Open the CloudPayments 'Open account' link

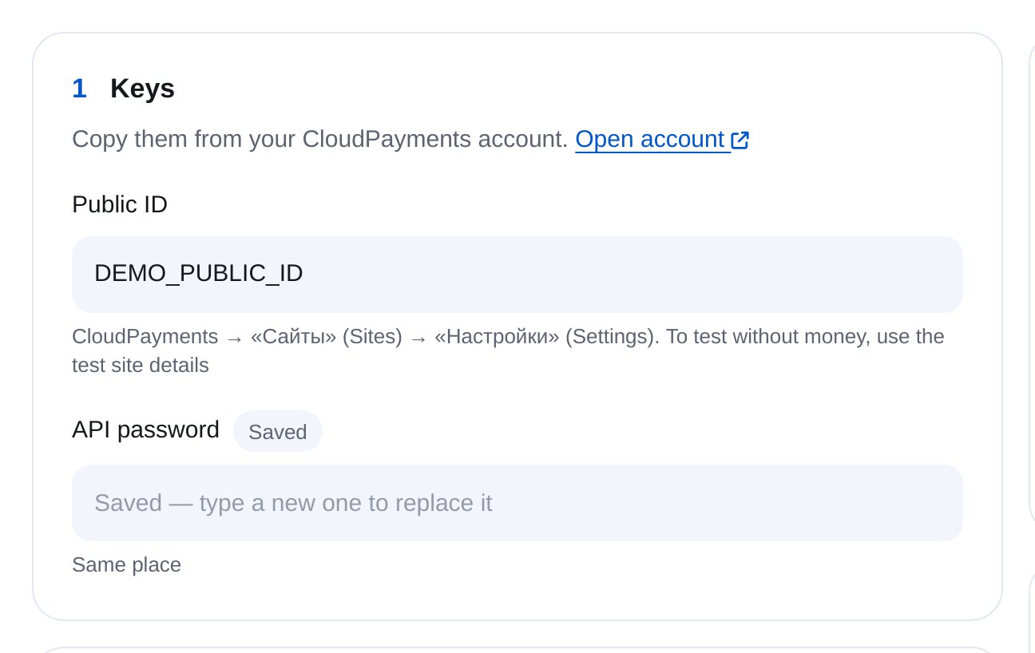coord(662,140)
